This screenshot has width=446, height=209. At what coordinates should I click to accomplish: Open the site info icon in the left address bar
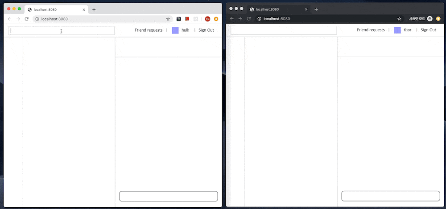pyautogui.click(x=37, y=19)
